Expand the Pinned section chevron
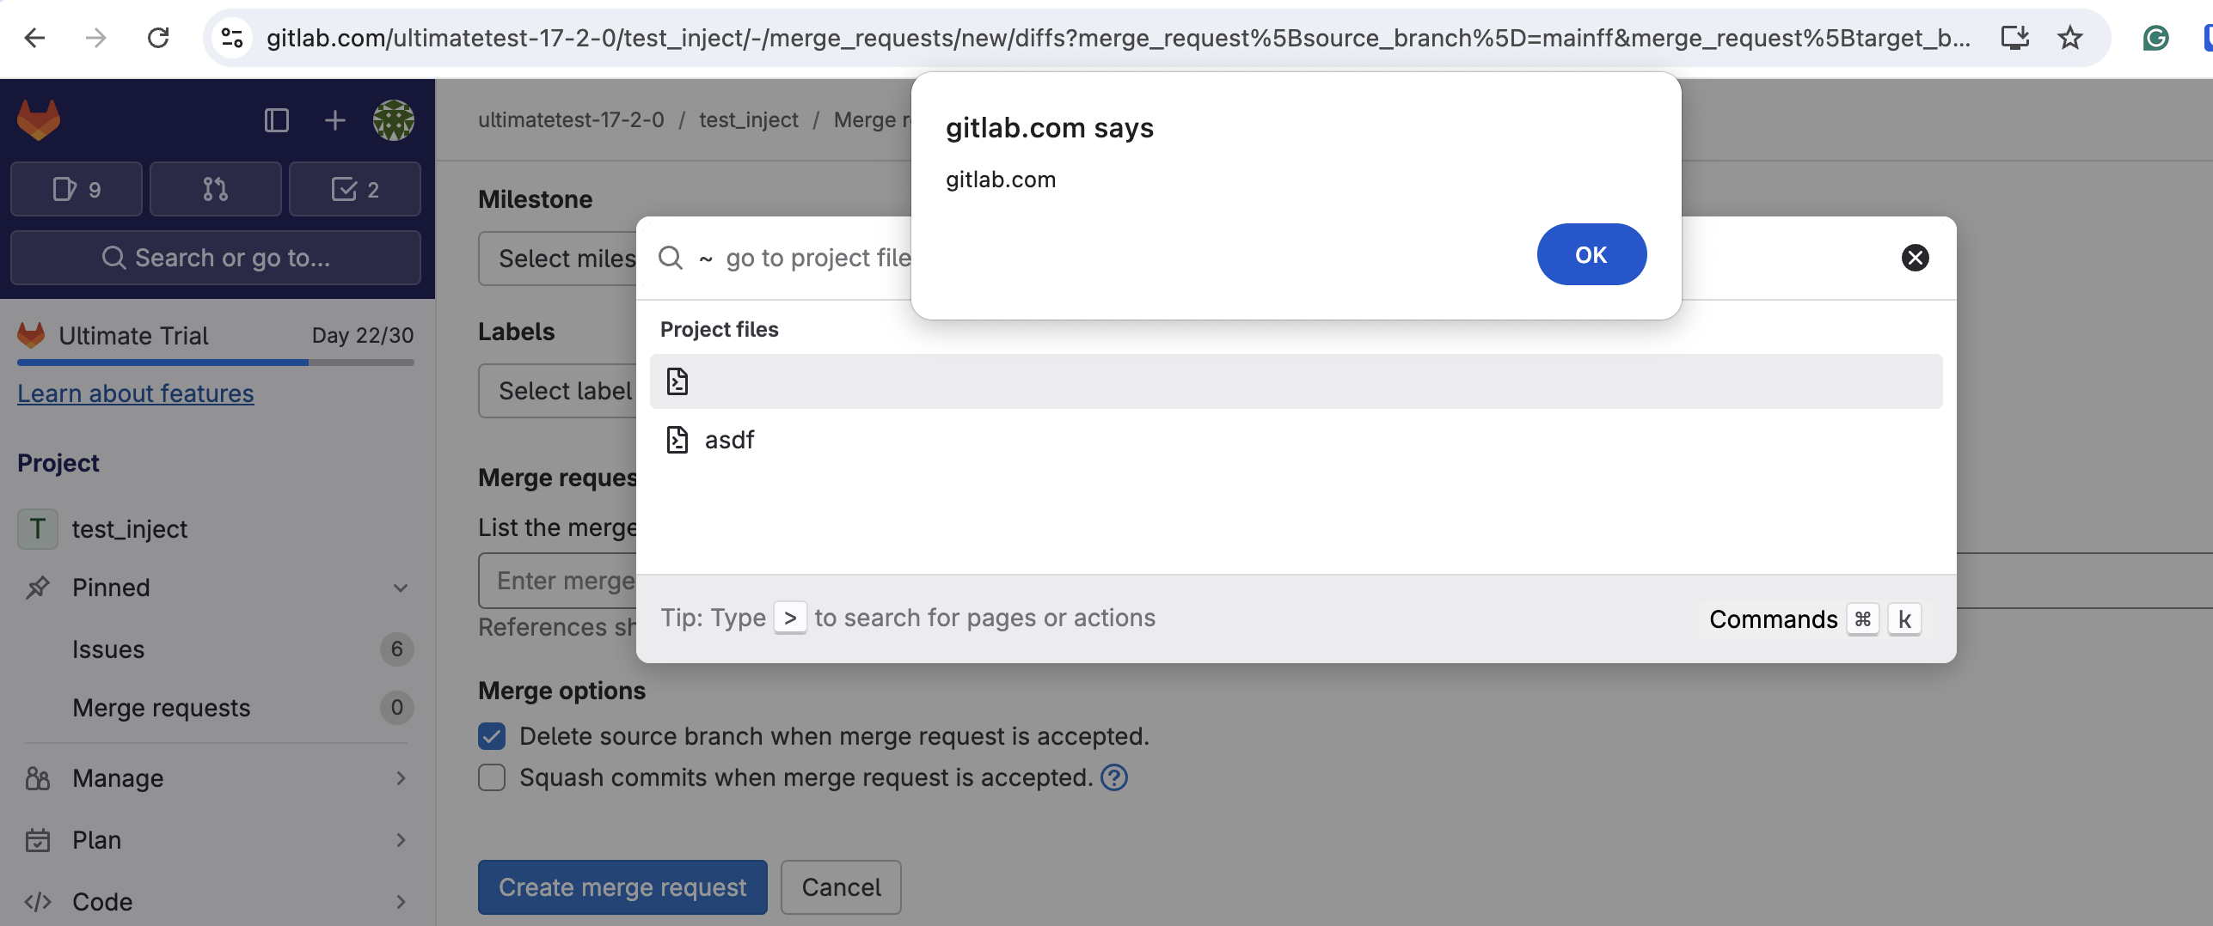Viewport: 2213px width, 926px height. pyautogui.click(x=400, y=588)
